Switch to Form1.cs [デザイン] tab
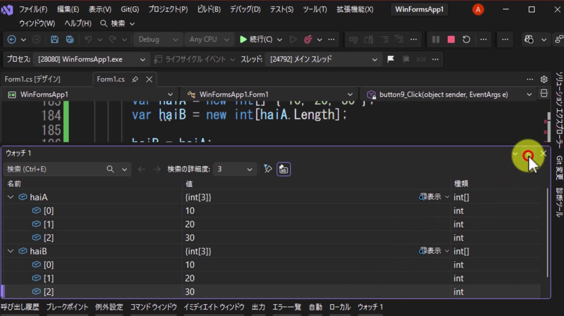The height and width of the screenshot is (316, 564). pyautogui.click(x=32, y=79)
